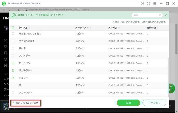The image size is (178, 113).
Task: Click the URL address bar
Action: tap(59, 10)
